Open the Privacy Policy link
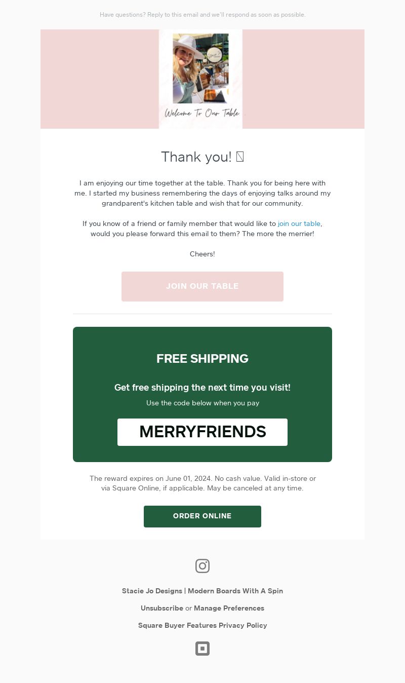Viewport: 405px width, 683px height. [x=243, y=625]
